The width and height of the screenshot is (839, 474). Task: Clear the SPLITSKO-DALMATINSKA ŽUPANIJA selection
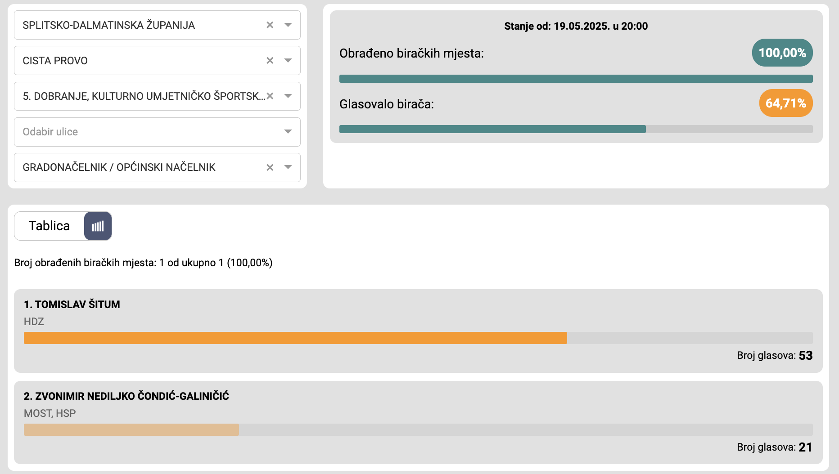(x=270, y=25)
